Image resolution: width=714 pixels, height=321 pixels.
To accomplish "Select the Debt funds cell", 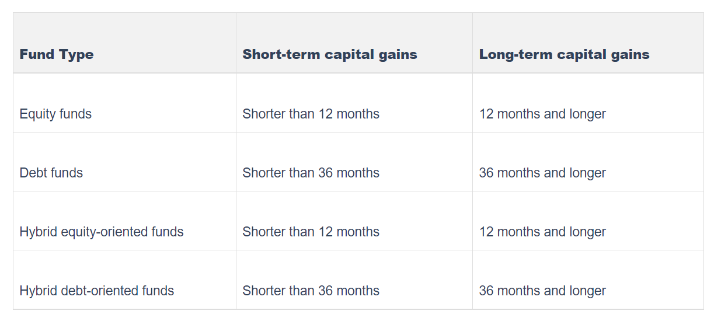I will pos(51,173).
